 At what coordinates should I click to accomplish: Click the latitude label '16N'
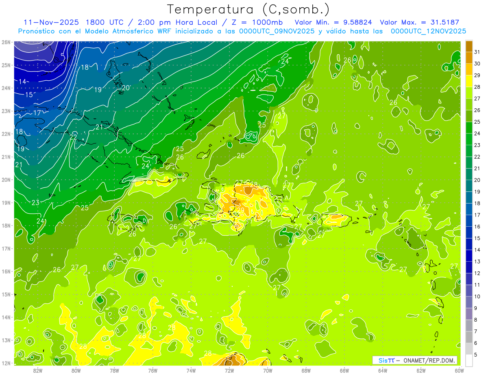pyautogui.click(x=6, y=271)
